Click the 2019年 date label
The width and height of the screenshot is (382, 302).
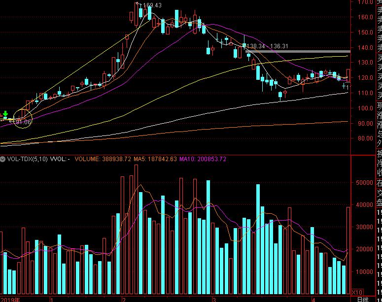10,300
